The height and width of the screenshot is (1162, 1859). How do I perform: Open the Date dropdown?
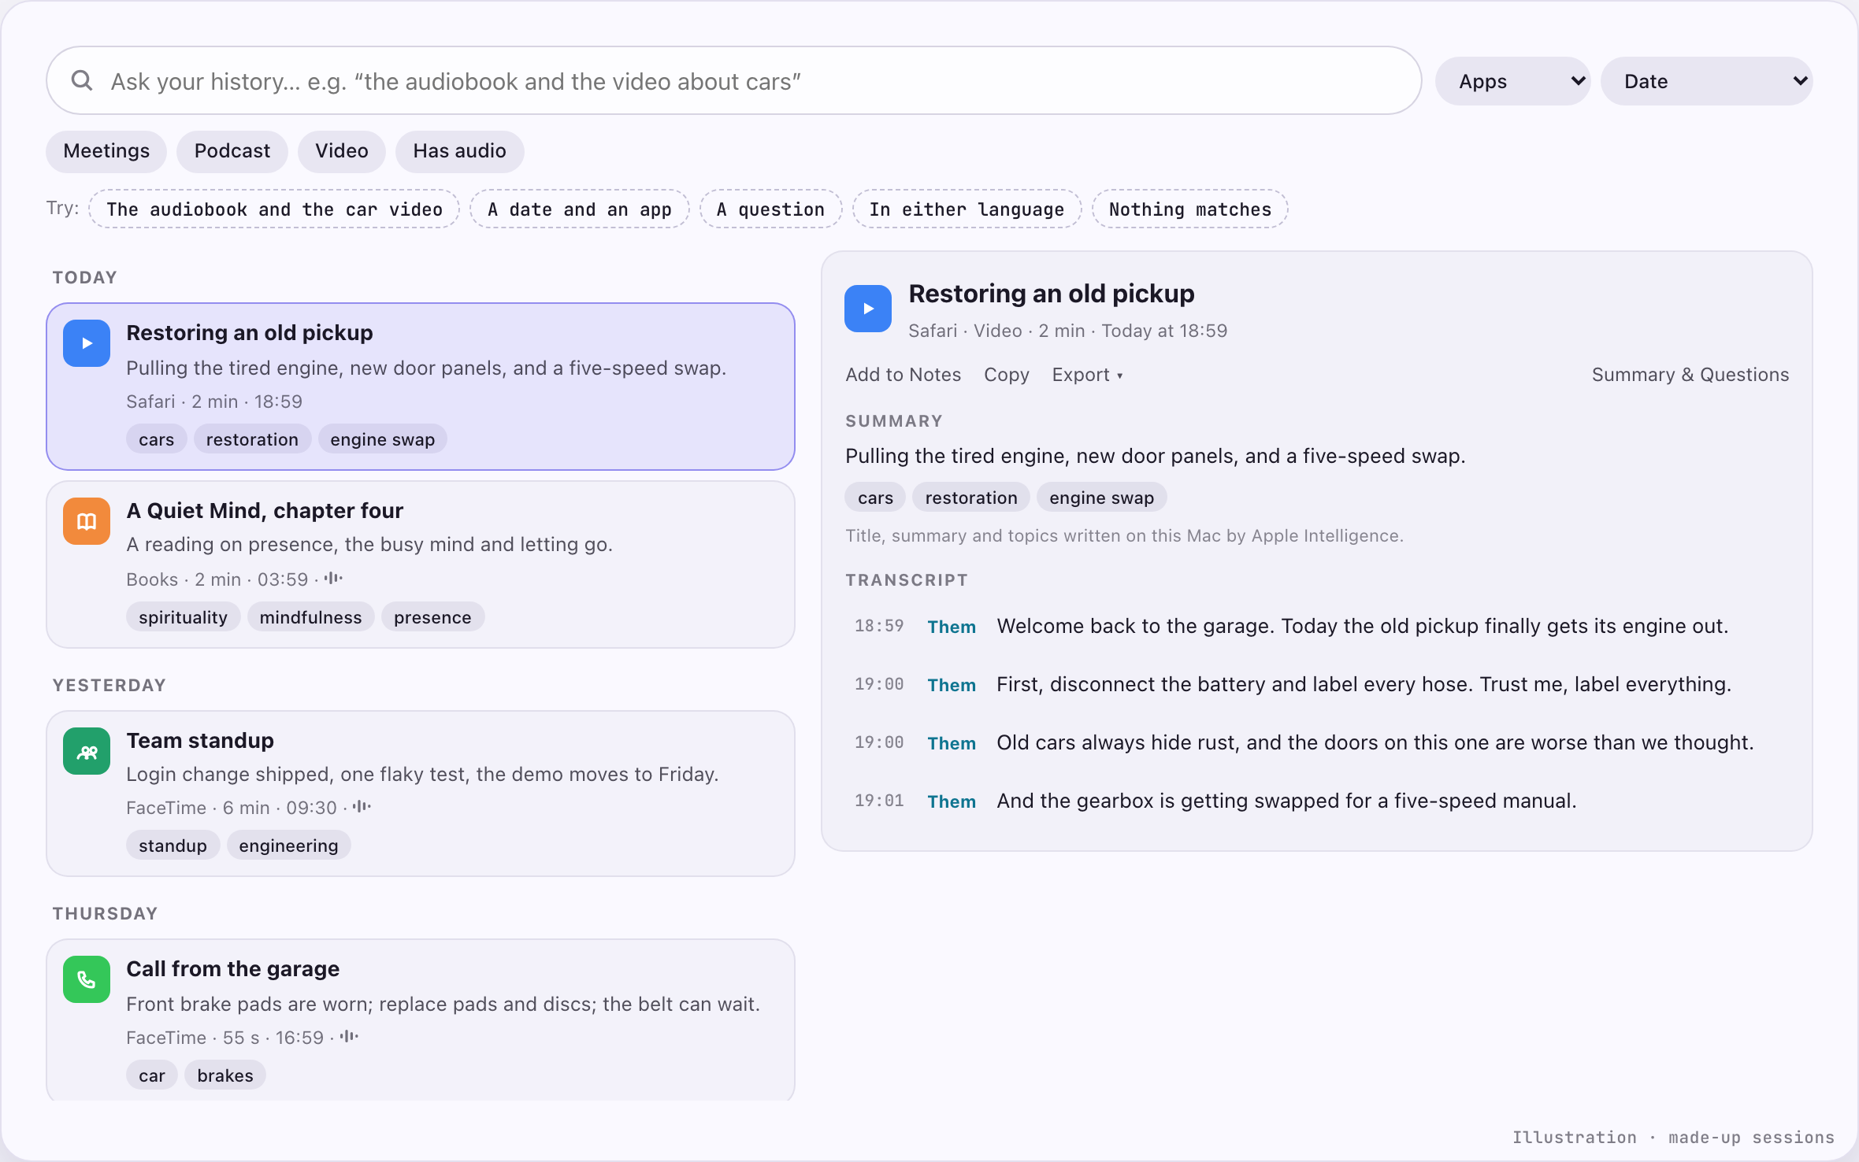coord(1707,81)
